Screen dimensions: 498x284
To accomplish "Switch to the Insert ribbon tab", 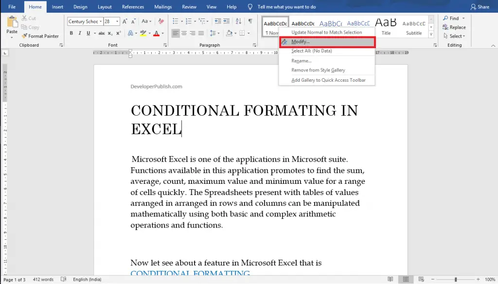I will point(57,7).
